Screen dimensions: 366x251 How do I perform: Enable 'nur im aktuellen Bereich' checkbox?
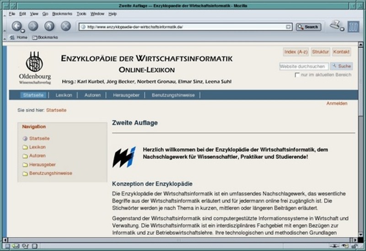pos(297,75)
